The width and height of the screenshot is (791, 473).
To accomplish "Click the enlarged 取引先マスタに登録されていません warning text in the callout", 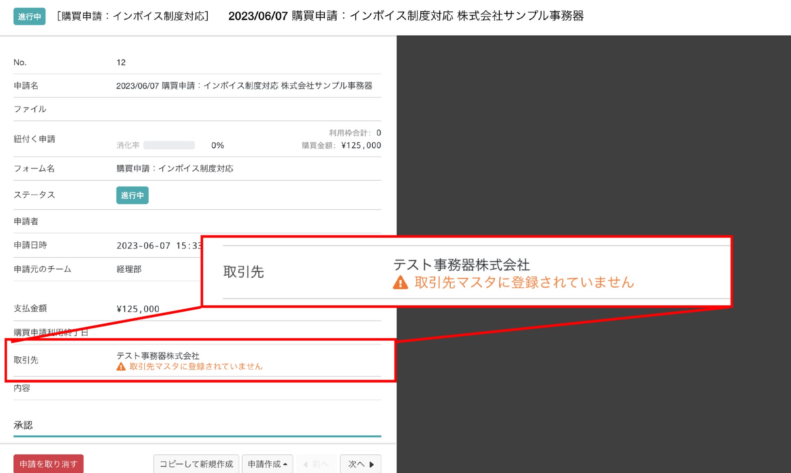I will pyautogui.click(x=524, y=283).
